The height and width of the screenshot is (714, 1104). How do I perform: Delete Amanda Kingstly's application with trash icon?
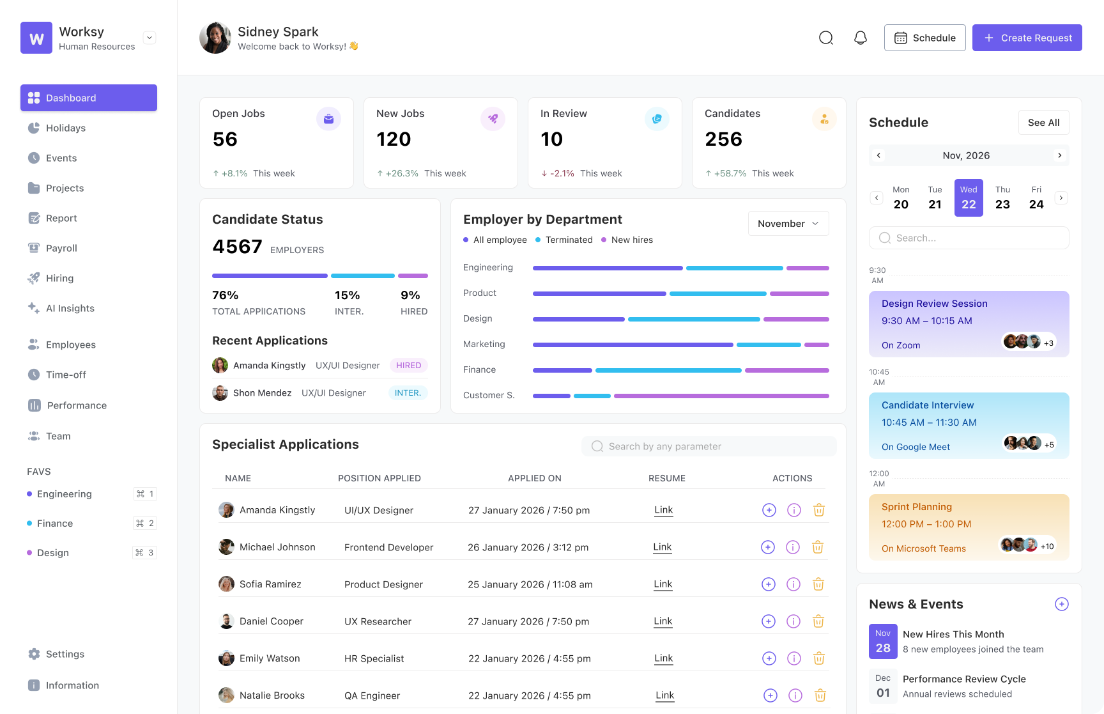[x=819, y=510]
